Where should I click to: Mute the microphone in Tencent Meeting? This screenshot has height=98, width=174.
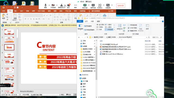(46, 6)
